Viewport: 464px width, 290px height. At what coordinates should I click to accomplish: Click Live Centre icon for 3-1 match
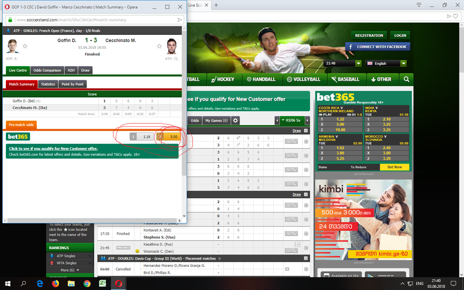pos(291,156)
